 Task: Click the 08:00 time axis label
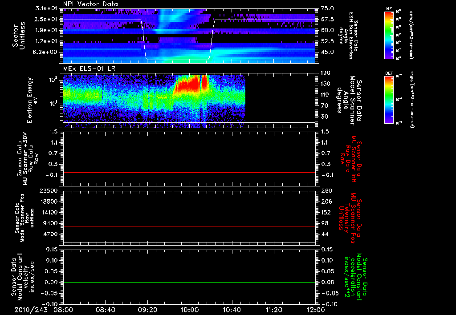point(63,310)
